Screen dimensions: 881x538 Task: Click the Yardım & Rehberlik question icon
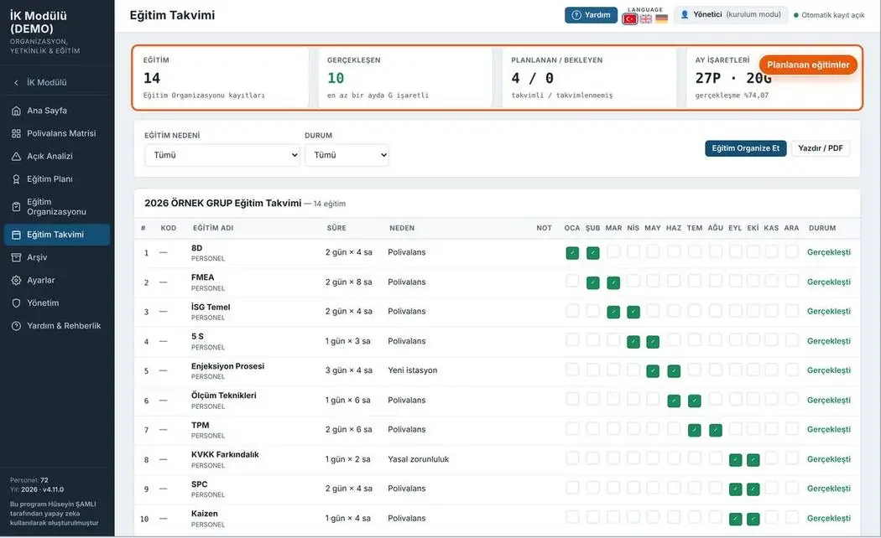[16, 326]
